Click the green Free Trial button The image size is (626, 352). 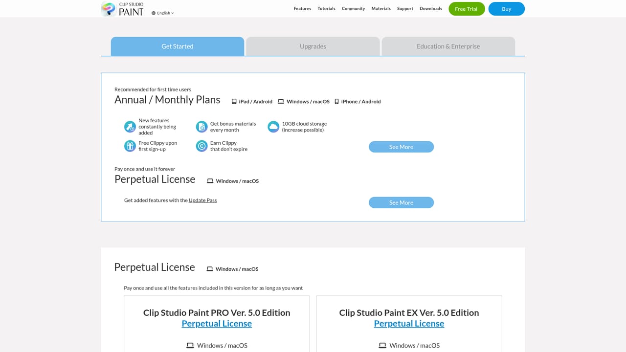click(466, 9)
